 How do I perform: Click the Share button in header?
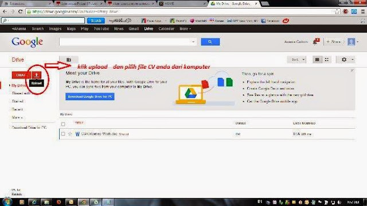pyautogui.click(x=334, y=42)
